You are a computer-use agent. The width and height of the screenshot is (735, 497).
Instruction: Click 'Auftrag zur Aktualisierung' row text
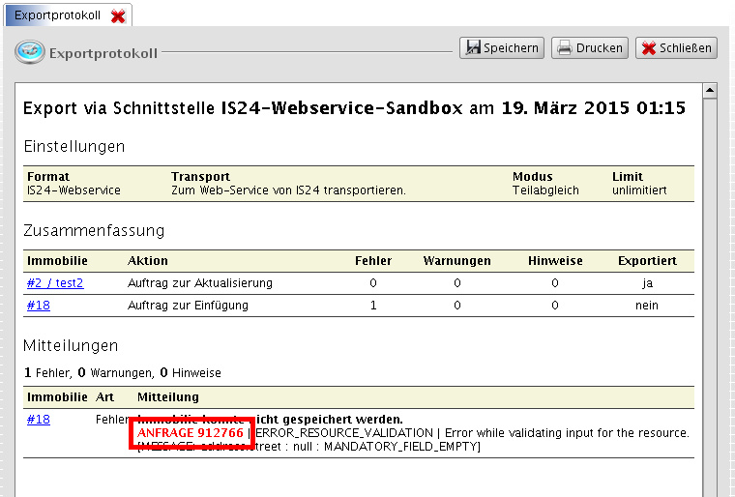[x=200, y=283]
